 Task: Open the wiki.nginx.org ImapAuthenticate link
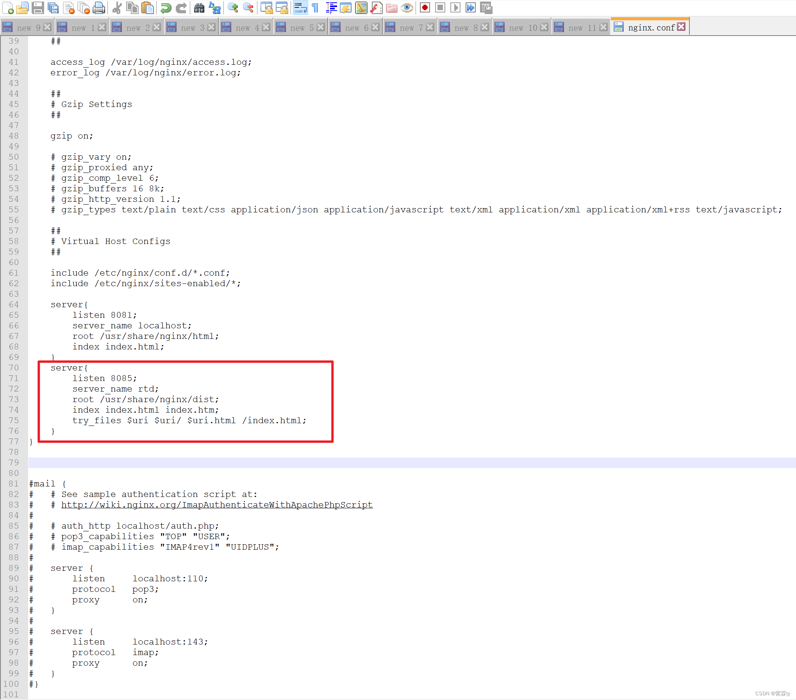click(217, 505)
